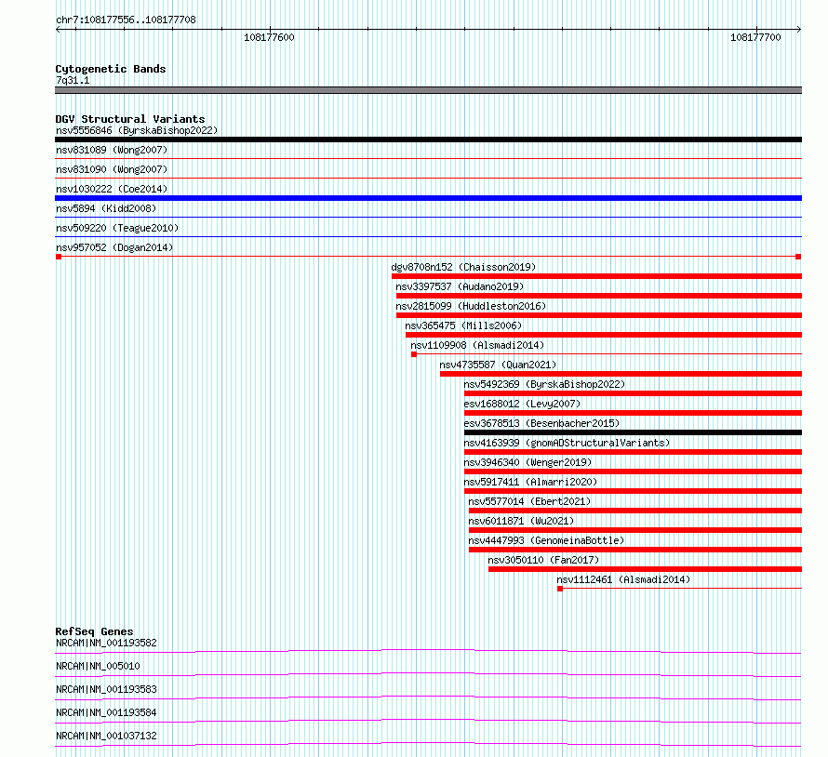Click the right arrow on the ruler
Image resolution: width=828 pixels, height=757 pixels.
[798, 30]
